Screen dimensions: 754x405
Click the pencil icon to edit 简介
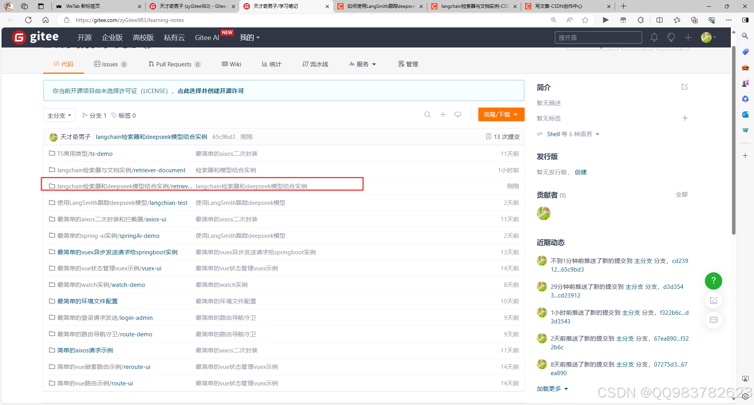click(684, 87)
